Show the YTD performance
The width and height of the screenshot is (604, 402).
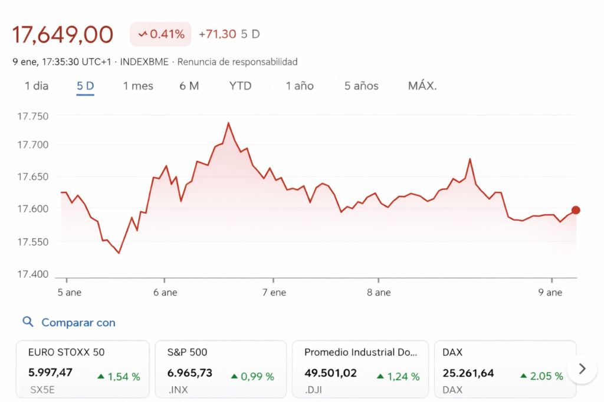tap(240, 85)
